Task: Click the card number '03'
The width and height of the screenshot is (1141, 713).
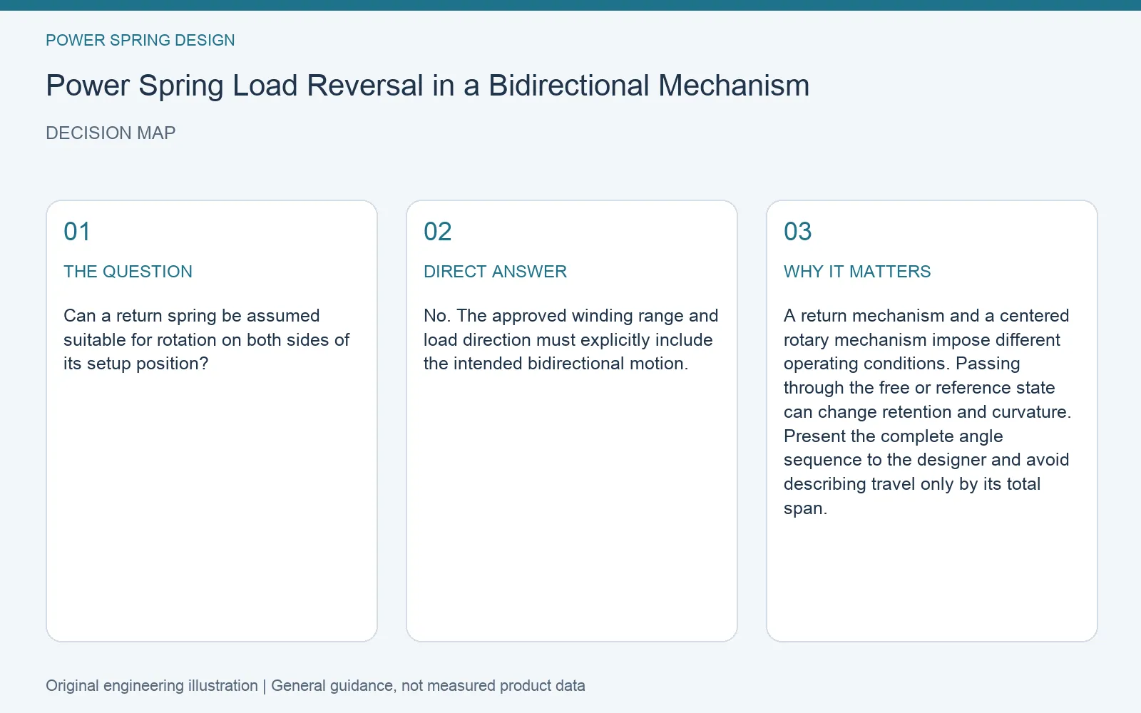Action: pyautogui.click(x=798, y=232)
